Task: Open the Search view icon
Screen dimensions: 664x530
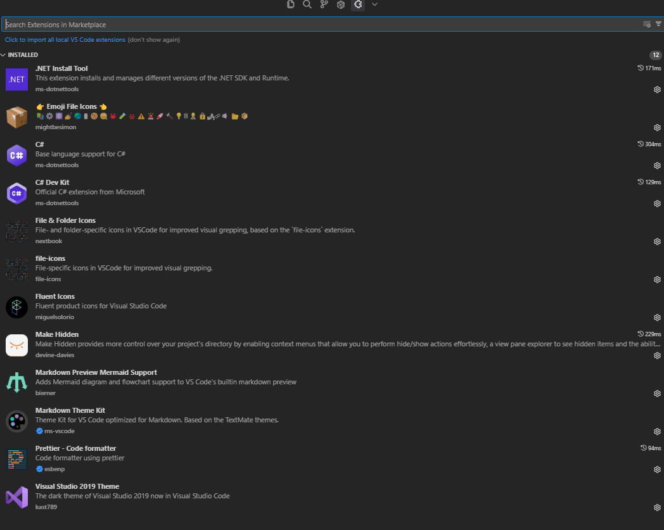Action: (307, 4)
